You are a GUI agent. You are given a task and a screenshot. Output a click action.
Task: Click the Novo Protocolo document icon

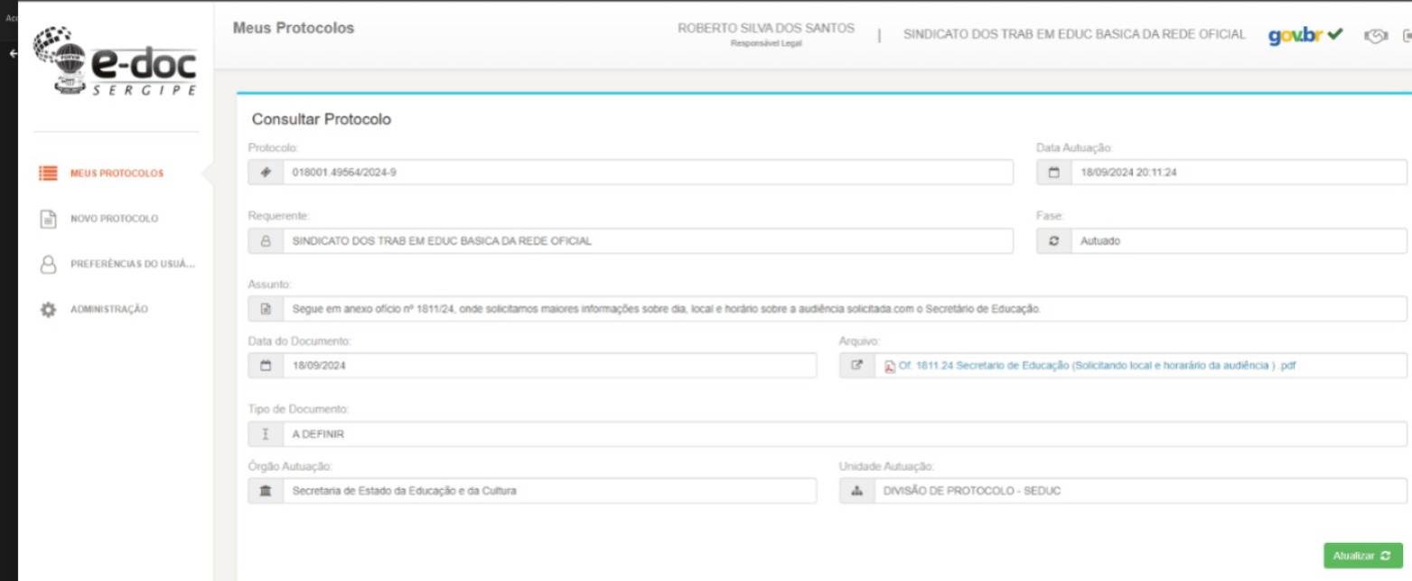tap(49, 219)
